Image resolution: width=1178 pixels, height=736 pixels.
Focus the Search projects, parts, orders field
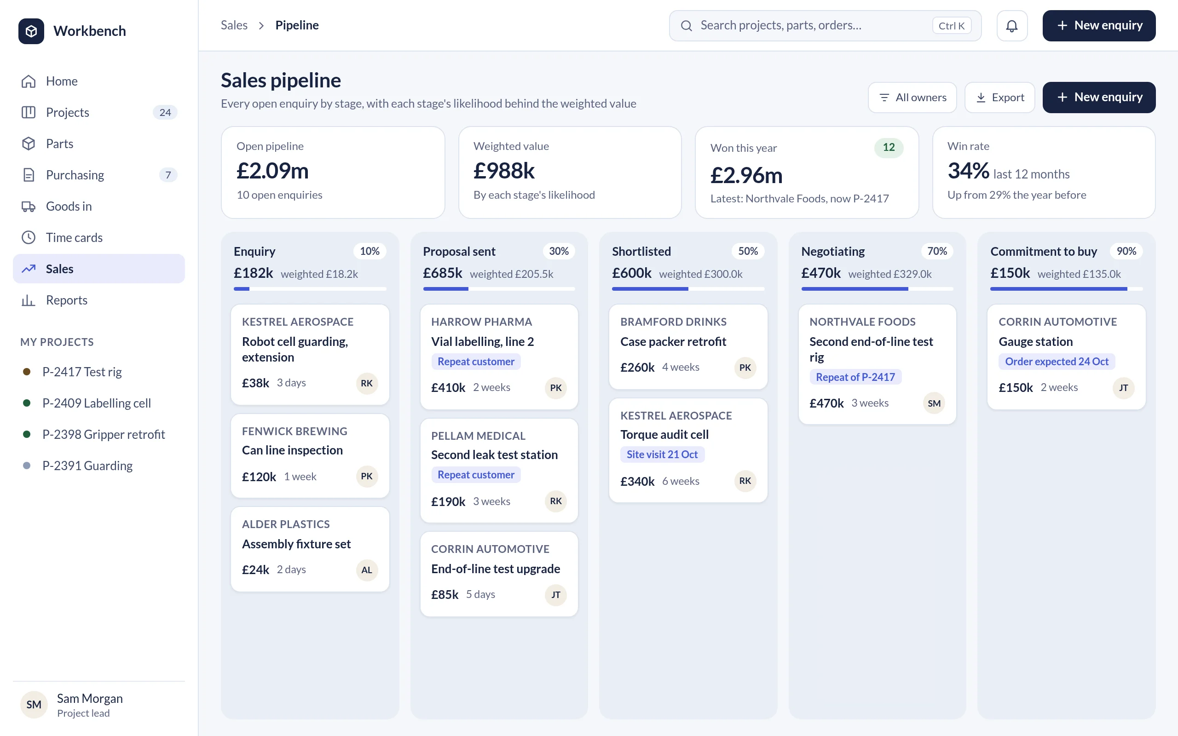pyautogui.click(x=825, y=26)
